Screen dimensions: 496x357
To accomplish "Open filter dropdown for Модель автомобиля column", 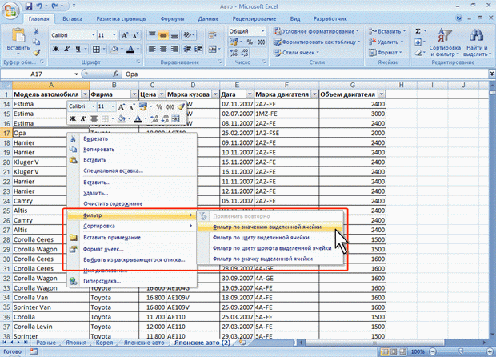I will click(85, 94).
